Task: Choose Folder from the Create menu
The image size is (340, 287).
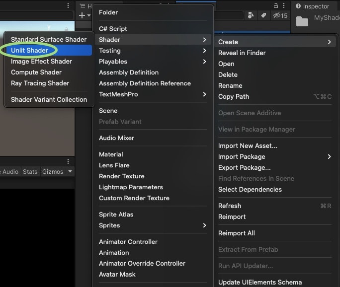Action: click(x=153, y=12)
